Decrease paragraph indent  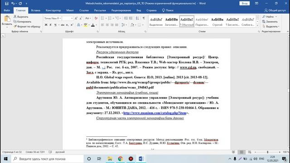126,18
